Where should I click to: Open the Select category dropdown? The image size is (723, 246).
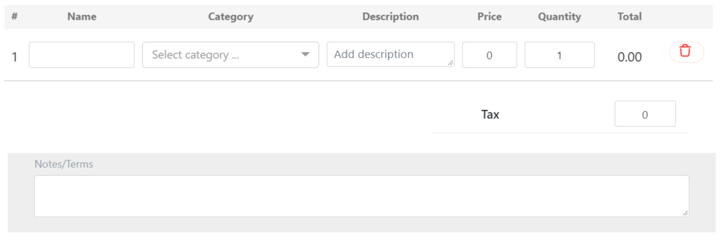click(x=231, y=55)
